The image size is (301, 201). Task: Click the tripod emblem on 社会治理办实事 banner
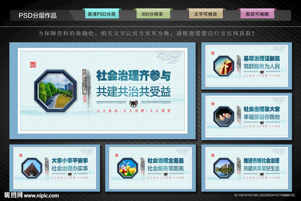click(x=69, y=174)
